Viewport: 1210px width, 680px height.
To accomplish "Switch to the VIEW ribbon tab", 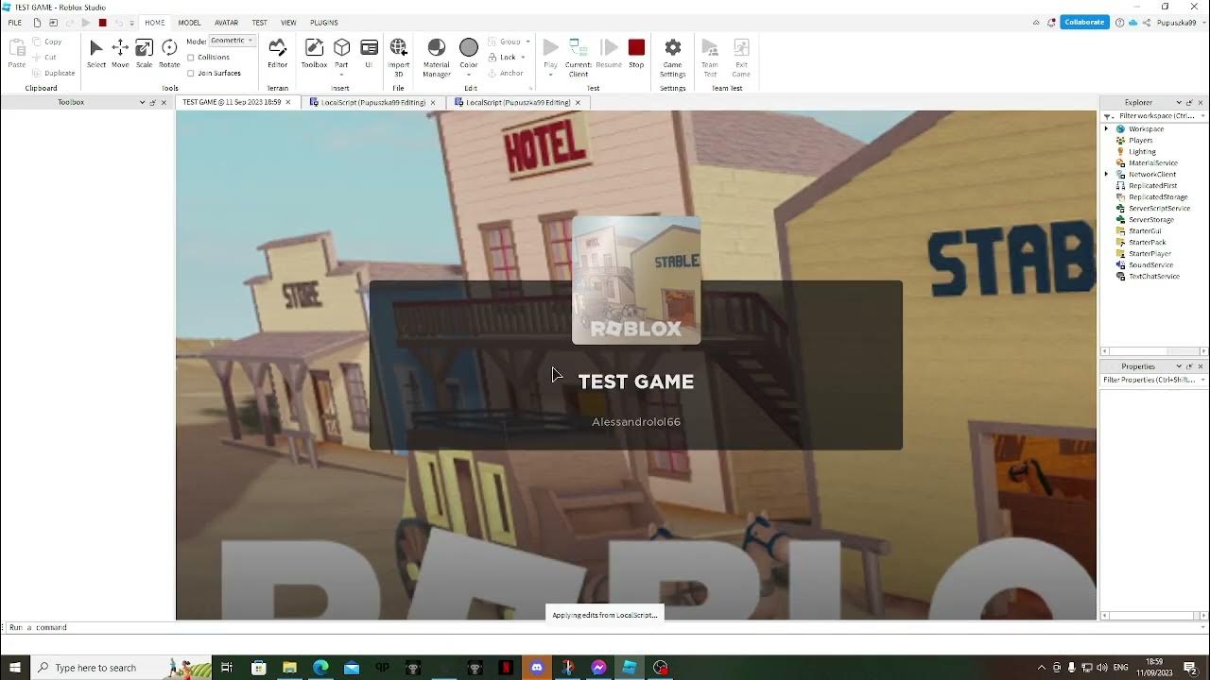I will coord(288,23).
